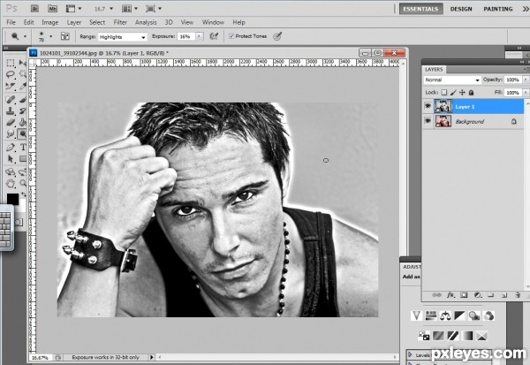Open blend mode Normal dropdown
The image size is (530, 365).
(x=452, y=80)
